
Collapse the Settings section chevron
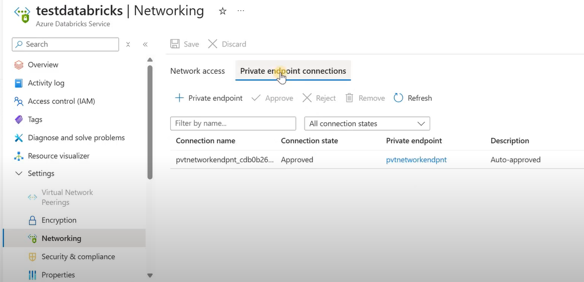click(x=18, y=173)
